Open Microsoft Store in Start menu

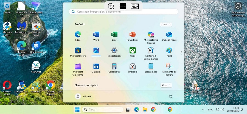click(78, 52)
